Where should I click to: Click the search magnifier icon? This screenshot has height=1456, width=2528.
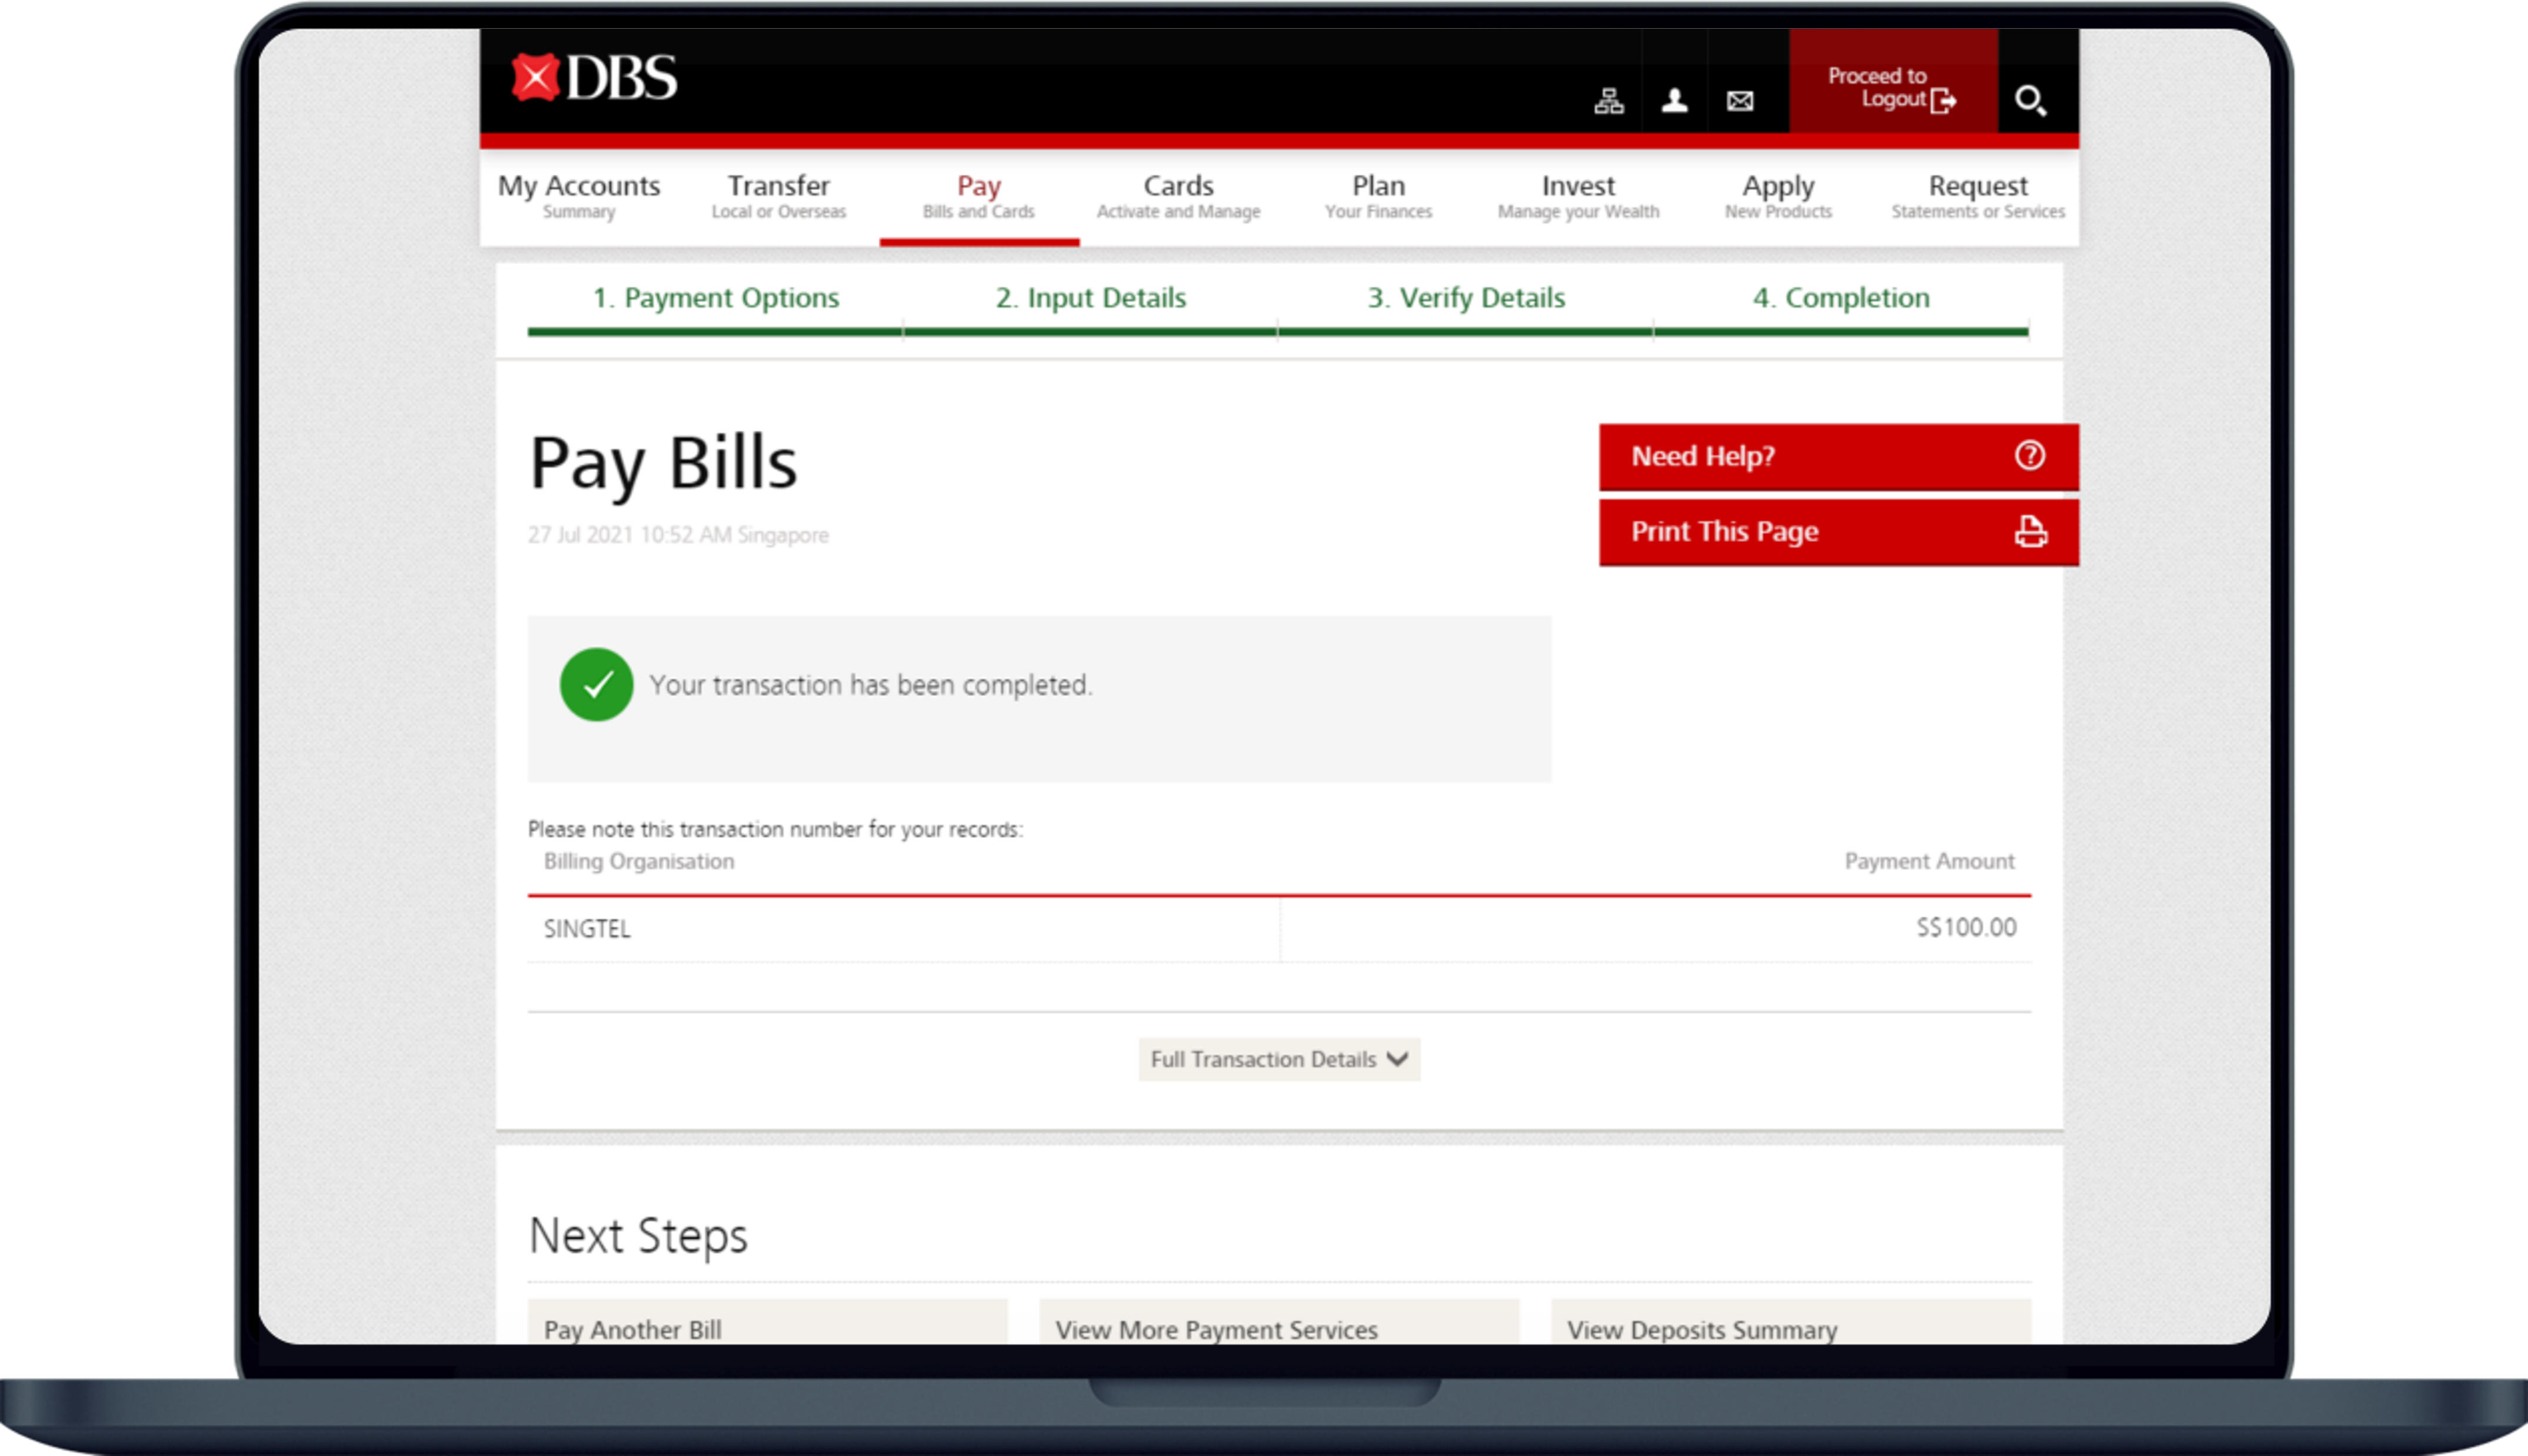2030,101
